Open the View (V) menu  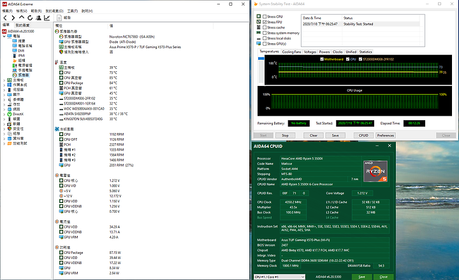pyautogui.click(x=22, y=11)
